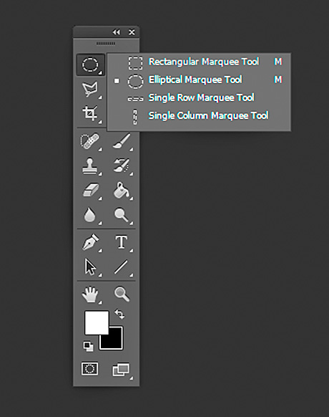This screenshot has width=329, height=417.
Task: Select the Clone Stamp tool
Action: (90, 166)
